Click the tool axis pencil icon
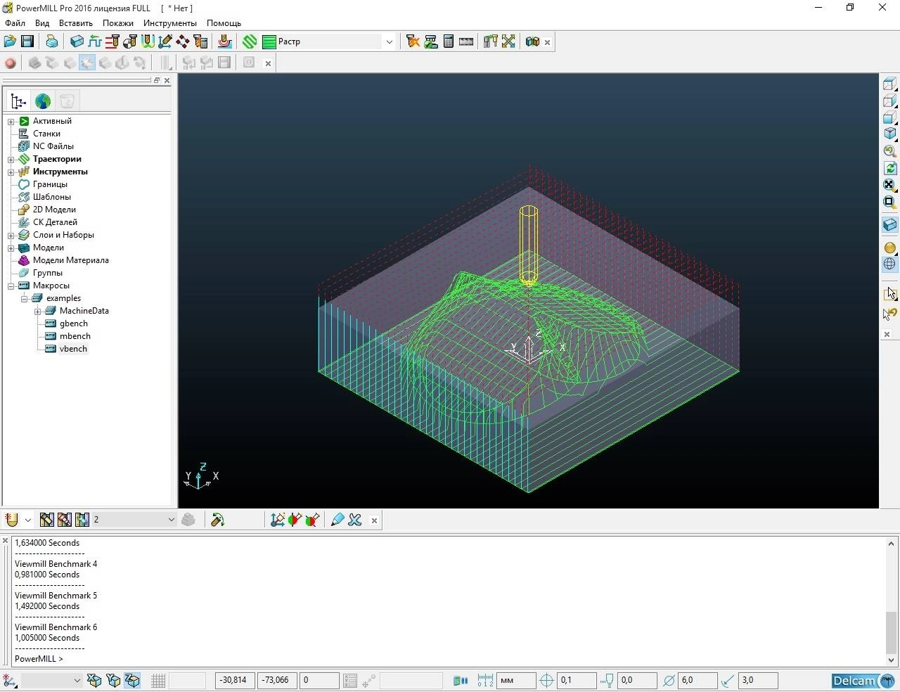This screenshot has width=900, height=692. click(x=165, y=41)
